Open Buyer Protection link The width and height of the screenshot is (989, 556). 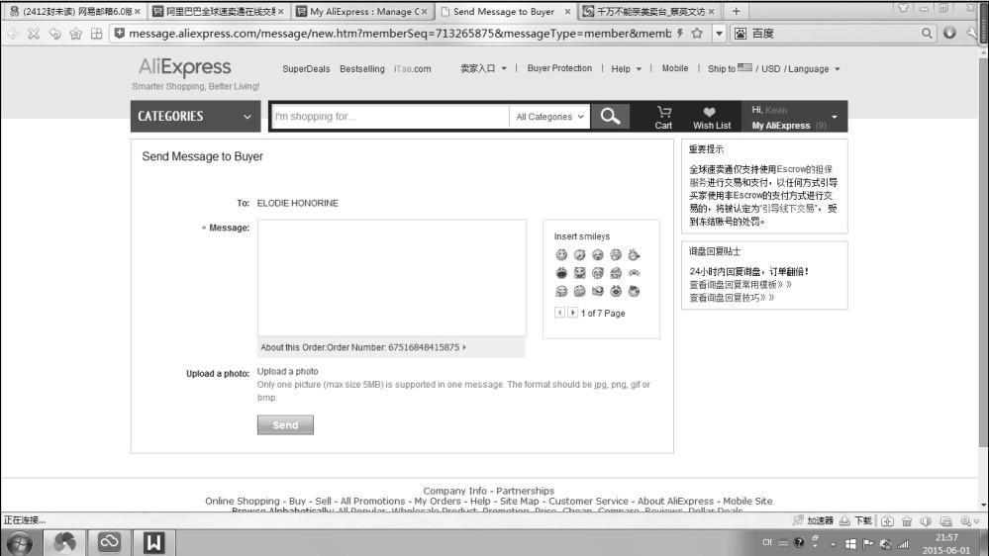559,68
